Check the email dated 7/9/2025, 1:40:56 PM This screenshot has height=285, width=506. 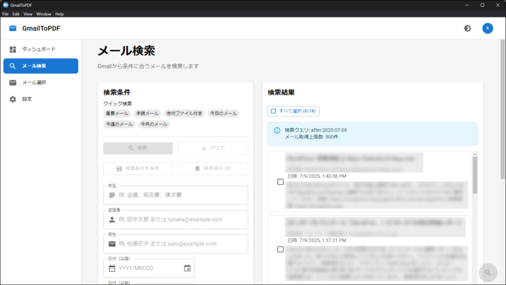281,182
